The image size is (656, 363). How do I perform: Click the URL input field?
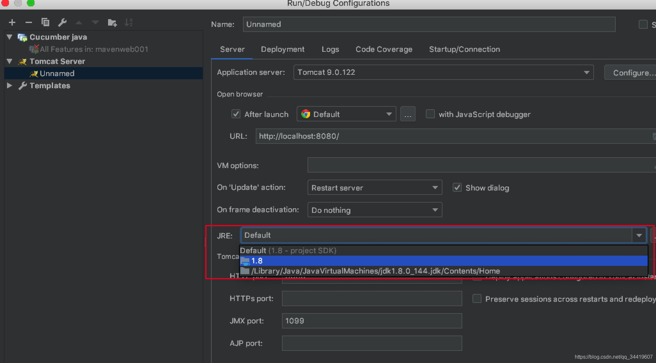click(x=456, y=136)
